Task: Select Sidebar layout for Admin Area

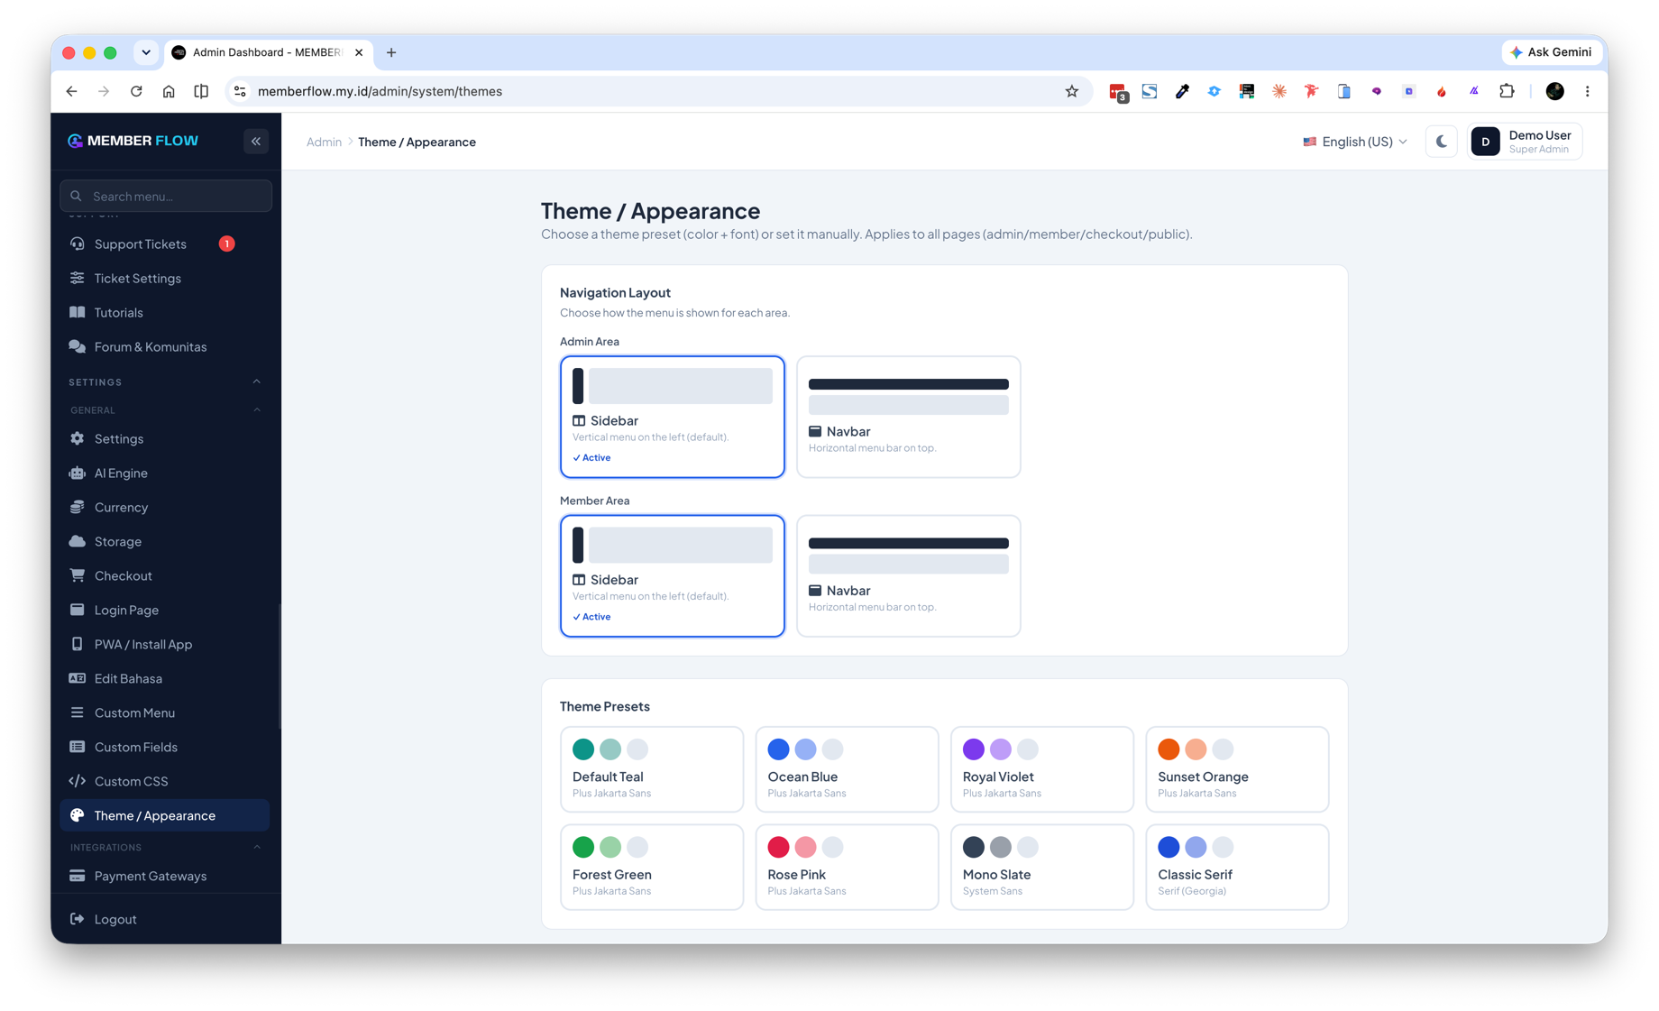Action: [673, 417]
